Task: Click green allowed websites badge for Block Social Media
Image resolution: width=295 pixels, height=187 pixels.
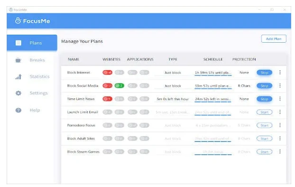Action: 120,86
